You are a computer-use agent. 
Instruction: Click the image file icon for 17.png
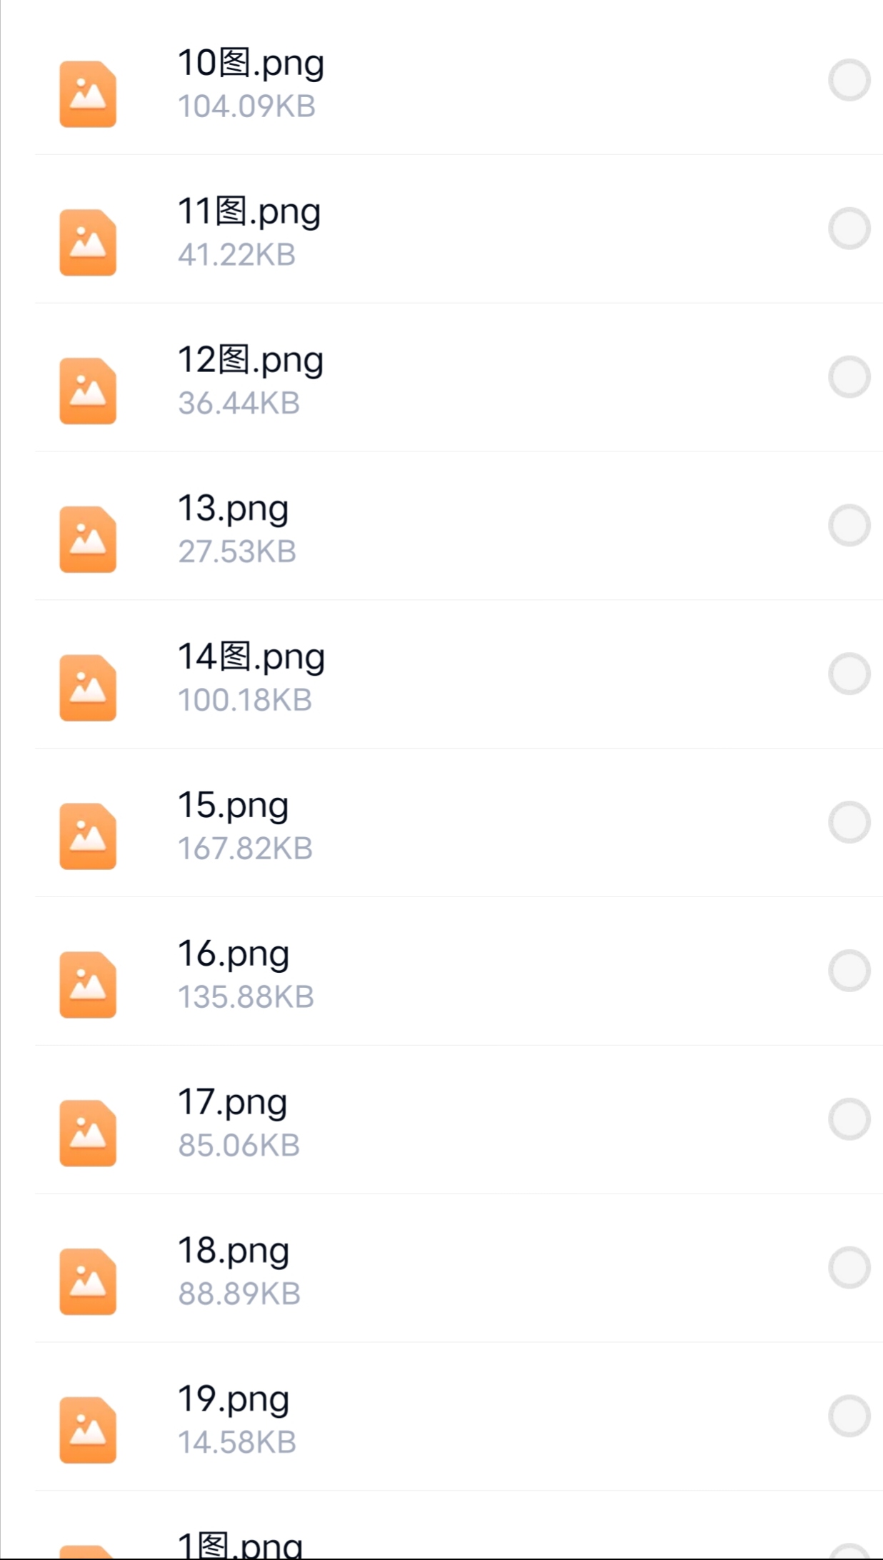[88, 1134]
